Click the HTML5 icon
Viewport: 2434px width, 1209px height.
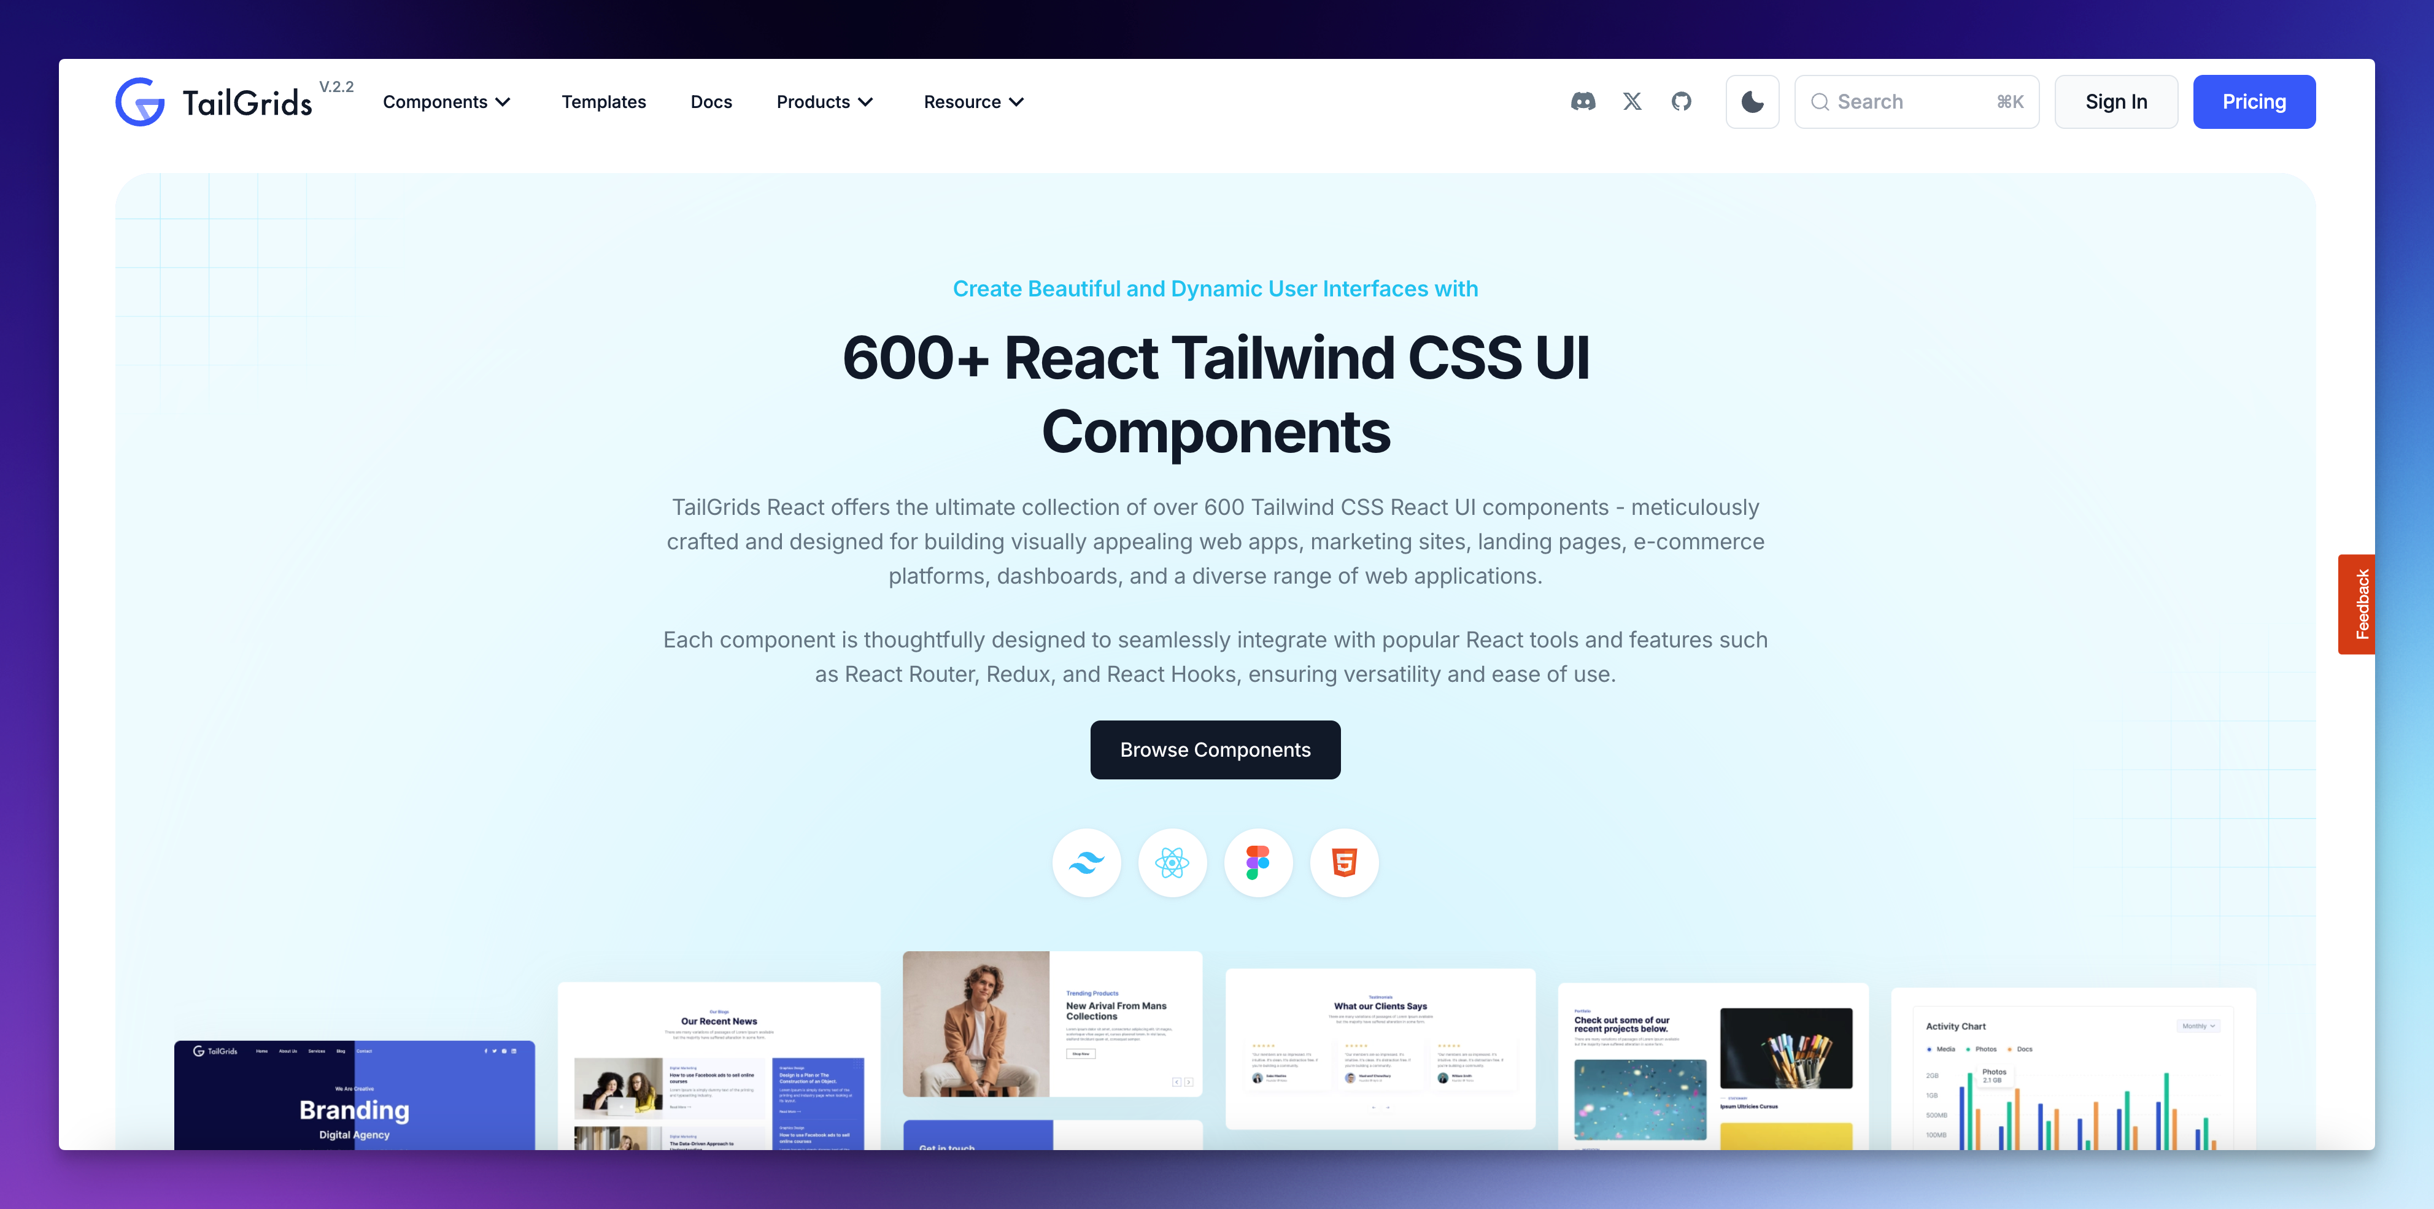tap(1343, 863)
